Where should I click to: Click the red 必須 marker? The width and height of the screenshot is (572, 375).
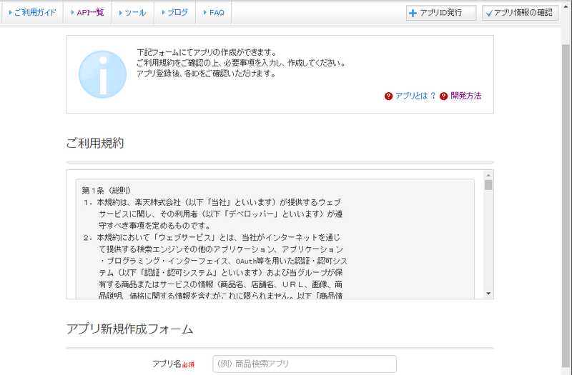(x=188, y=364)
